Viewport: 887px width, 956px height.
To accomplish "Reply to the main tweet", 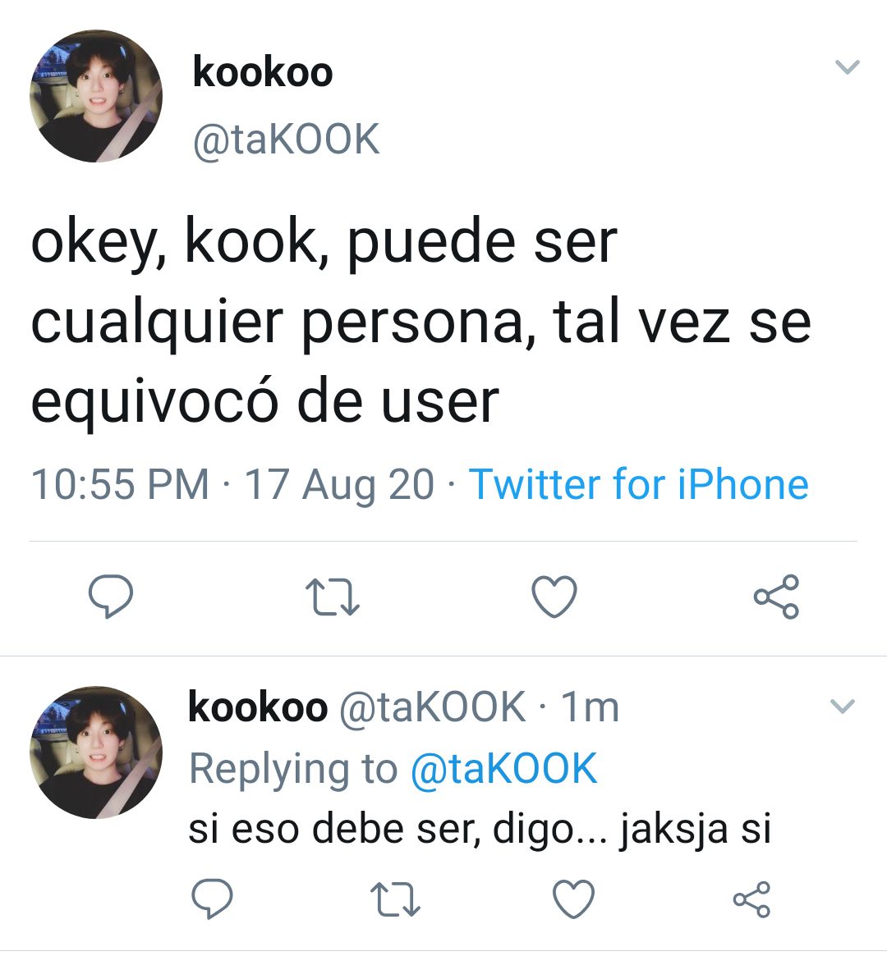I will tap(110, 596).
